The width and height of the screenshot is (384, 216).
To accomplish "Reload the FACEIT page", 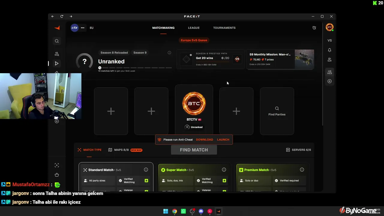I will click(x=62, y=16).
